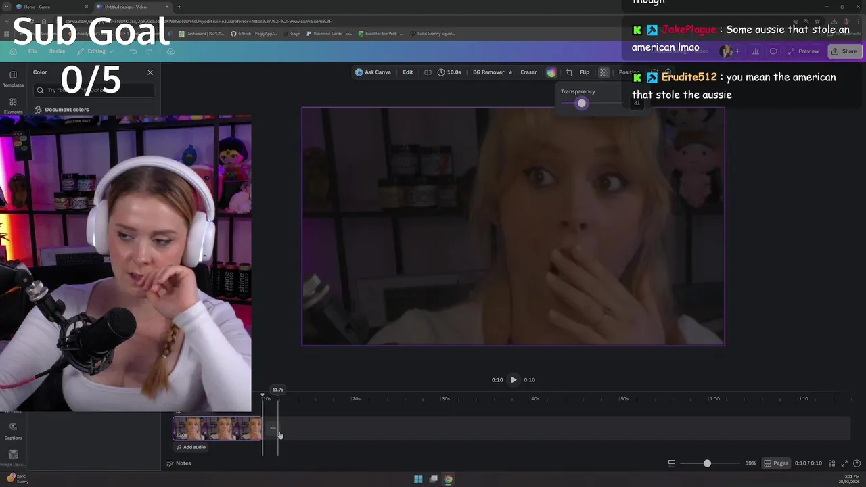Open Pokémon Cards bookmark
This screenshot has height=487, width=866.
click(329, 33)
